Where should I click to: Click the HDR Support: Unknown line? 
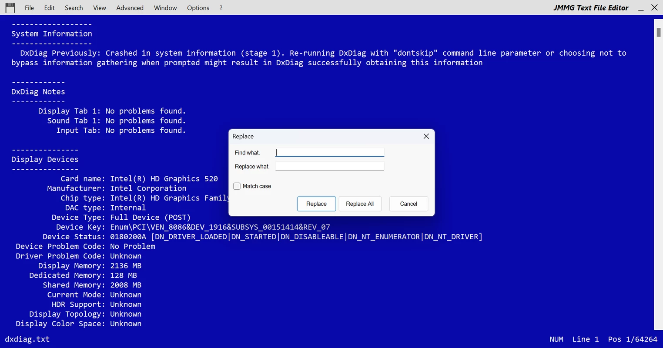pos(97,304)
